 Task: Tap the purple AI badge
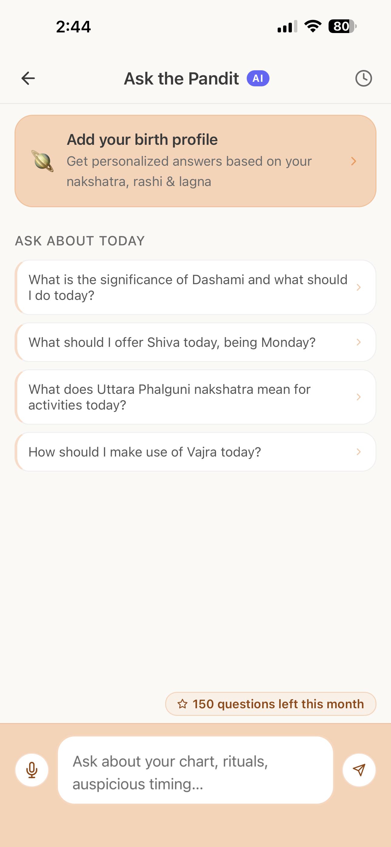[258, 78]
